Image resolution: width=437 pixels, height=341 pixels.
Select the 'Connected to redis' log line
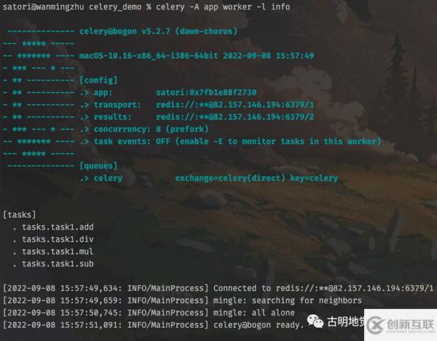pos(219,289)
